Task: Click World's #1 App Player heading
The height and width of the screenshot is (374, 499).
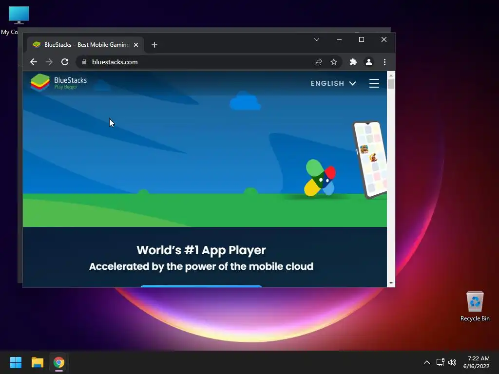Action: (x=201, y=250)
